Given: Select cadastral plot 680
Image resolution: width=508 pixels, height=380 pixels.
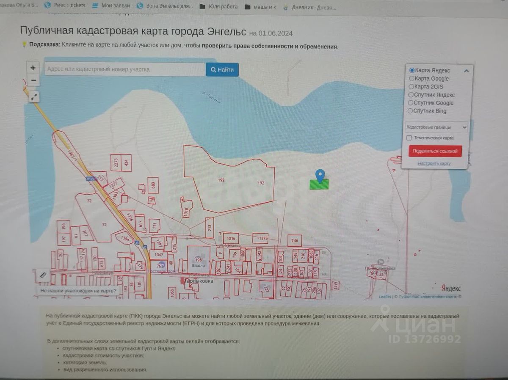Looking at the screenshot, I should [x=153, y=185].
